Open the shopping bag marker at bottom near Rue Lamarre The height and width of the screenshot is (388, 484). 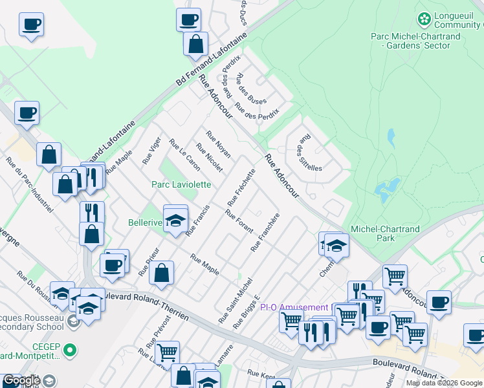(x=183, y=377)
